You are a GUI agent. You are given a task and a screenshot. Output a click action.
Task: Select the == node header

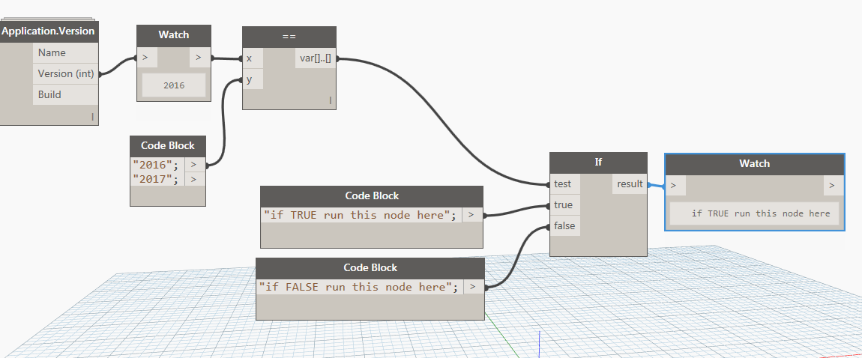point(289,37)
